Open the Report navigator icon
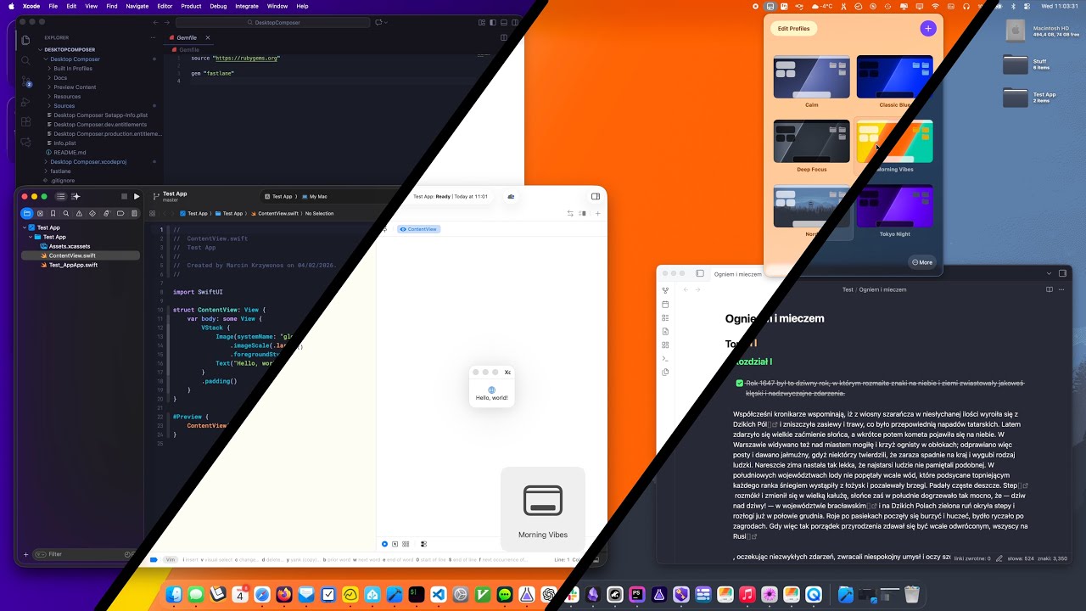 [x=134, y=214]
